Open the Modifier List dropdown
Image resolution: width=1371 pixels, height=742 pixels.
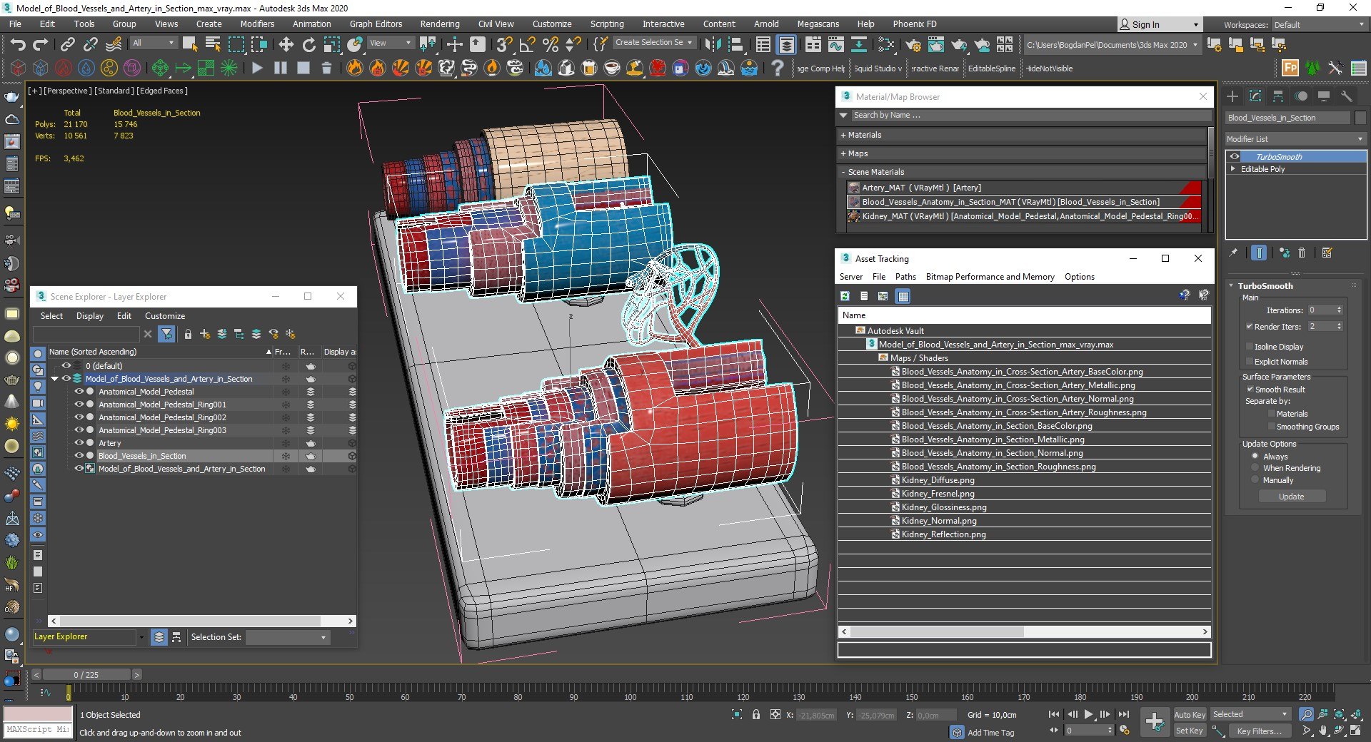click(x=1295, y=139)
